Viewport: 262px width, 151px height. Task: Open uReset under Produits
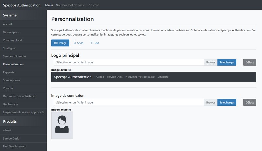click(x=7, y=130)
